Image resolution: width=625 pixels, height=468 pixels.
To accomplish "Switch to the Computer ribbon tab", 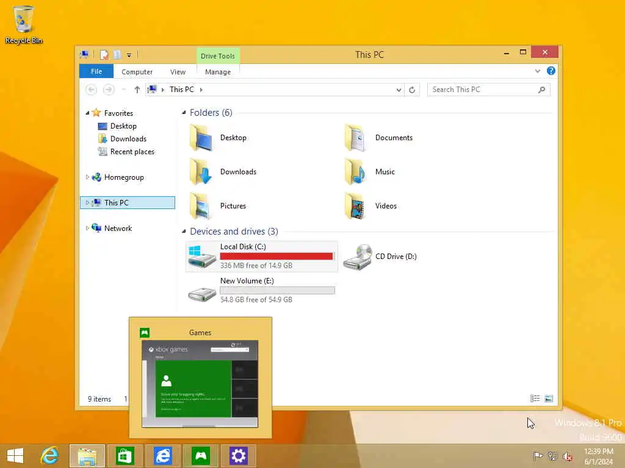I will tap(137, 72).
